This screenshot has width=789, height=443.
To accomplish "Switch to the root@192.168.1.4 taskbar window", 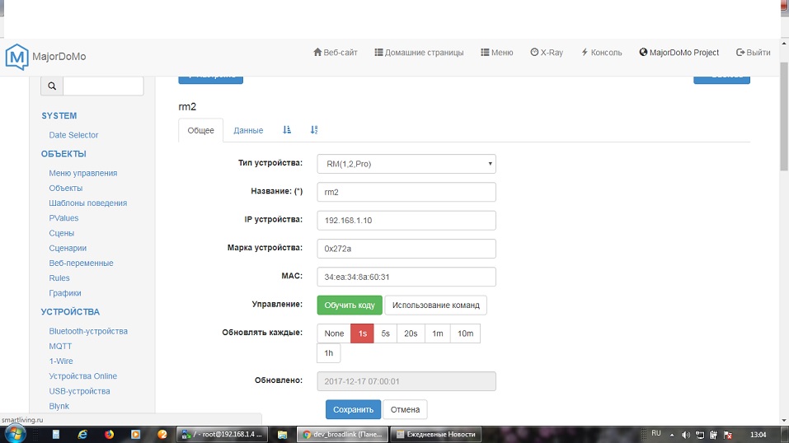I will [x=222, y=435].
